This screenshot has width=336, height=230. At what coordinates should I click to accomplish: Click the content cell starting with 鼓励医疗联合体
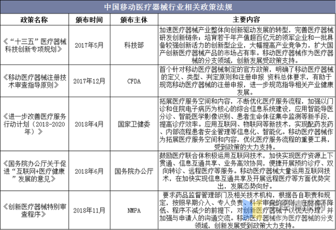click(x=246, y=171)
